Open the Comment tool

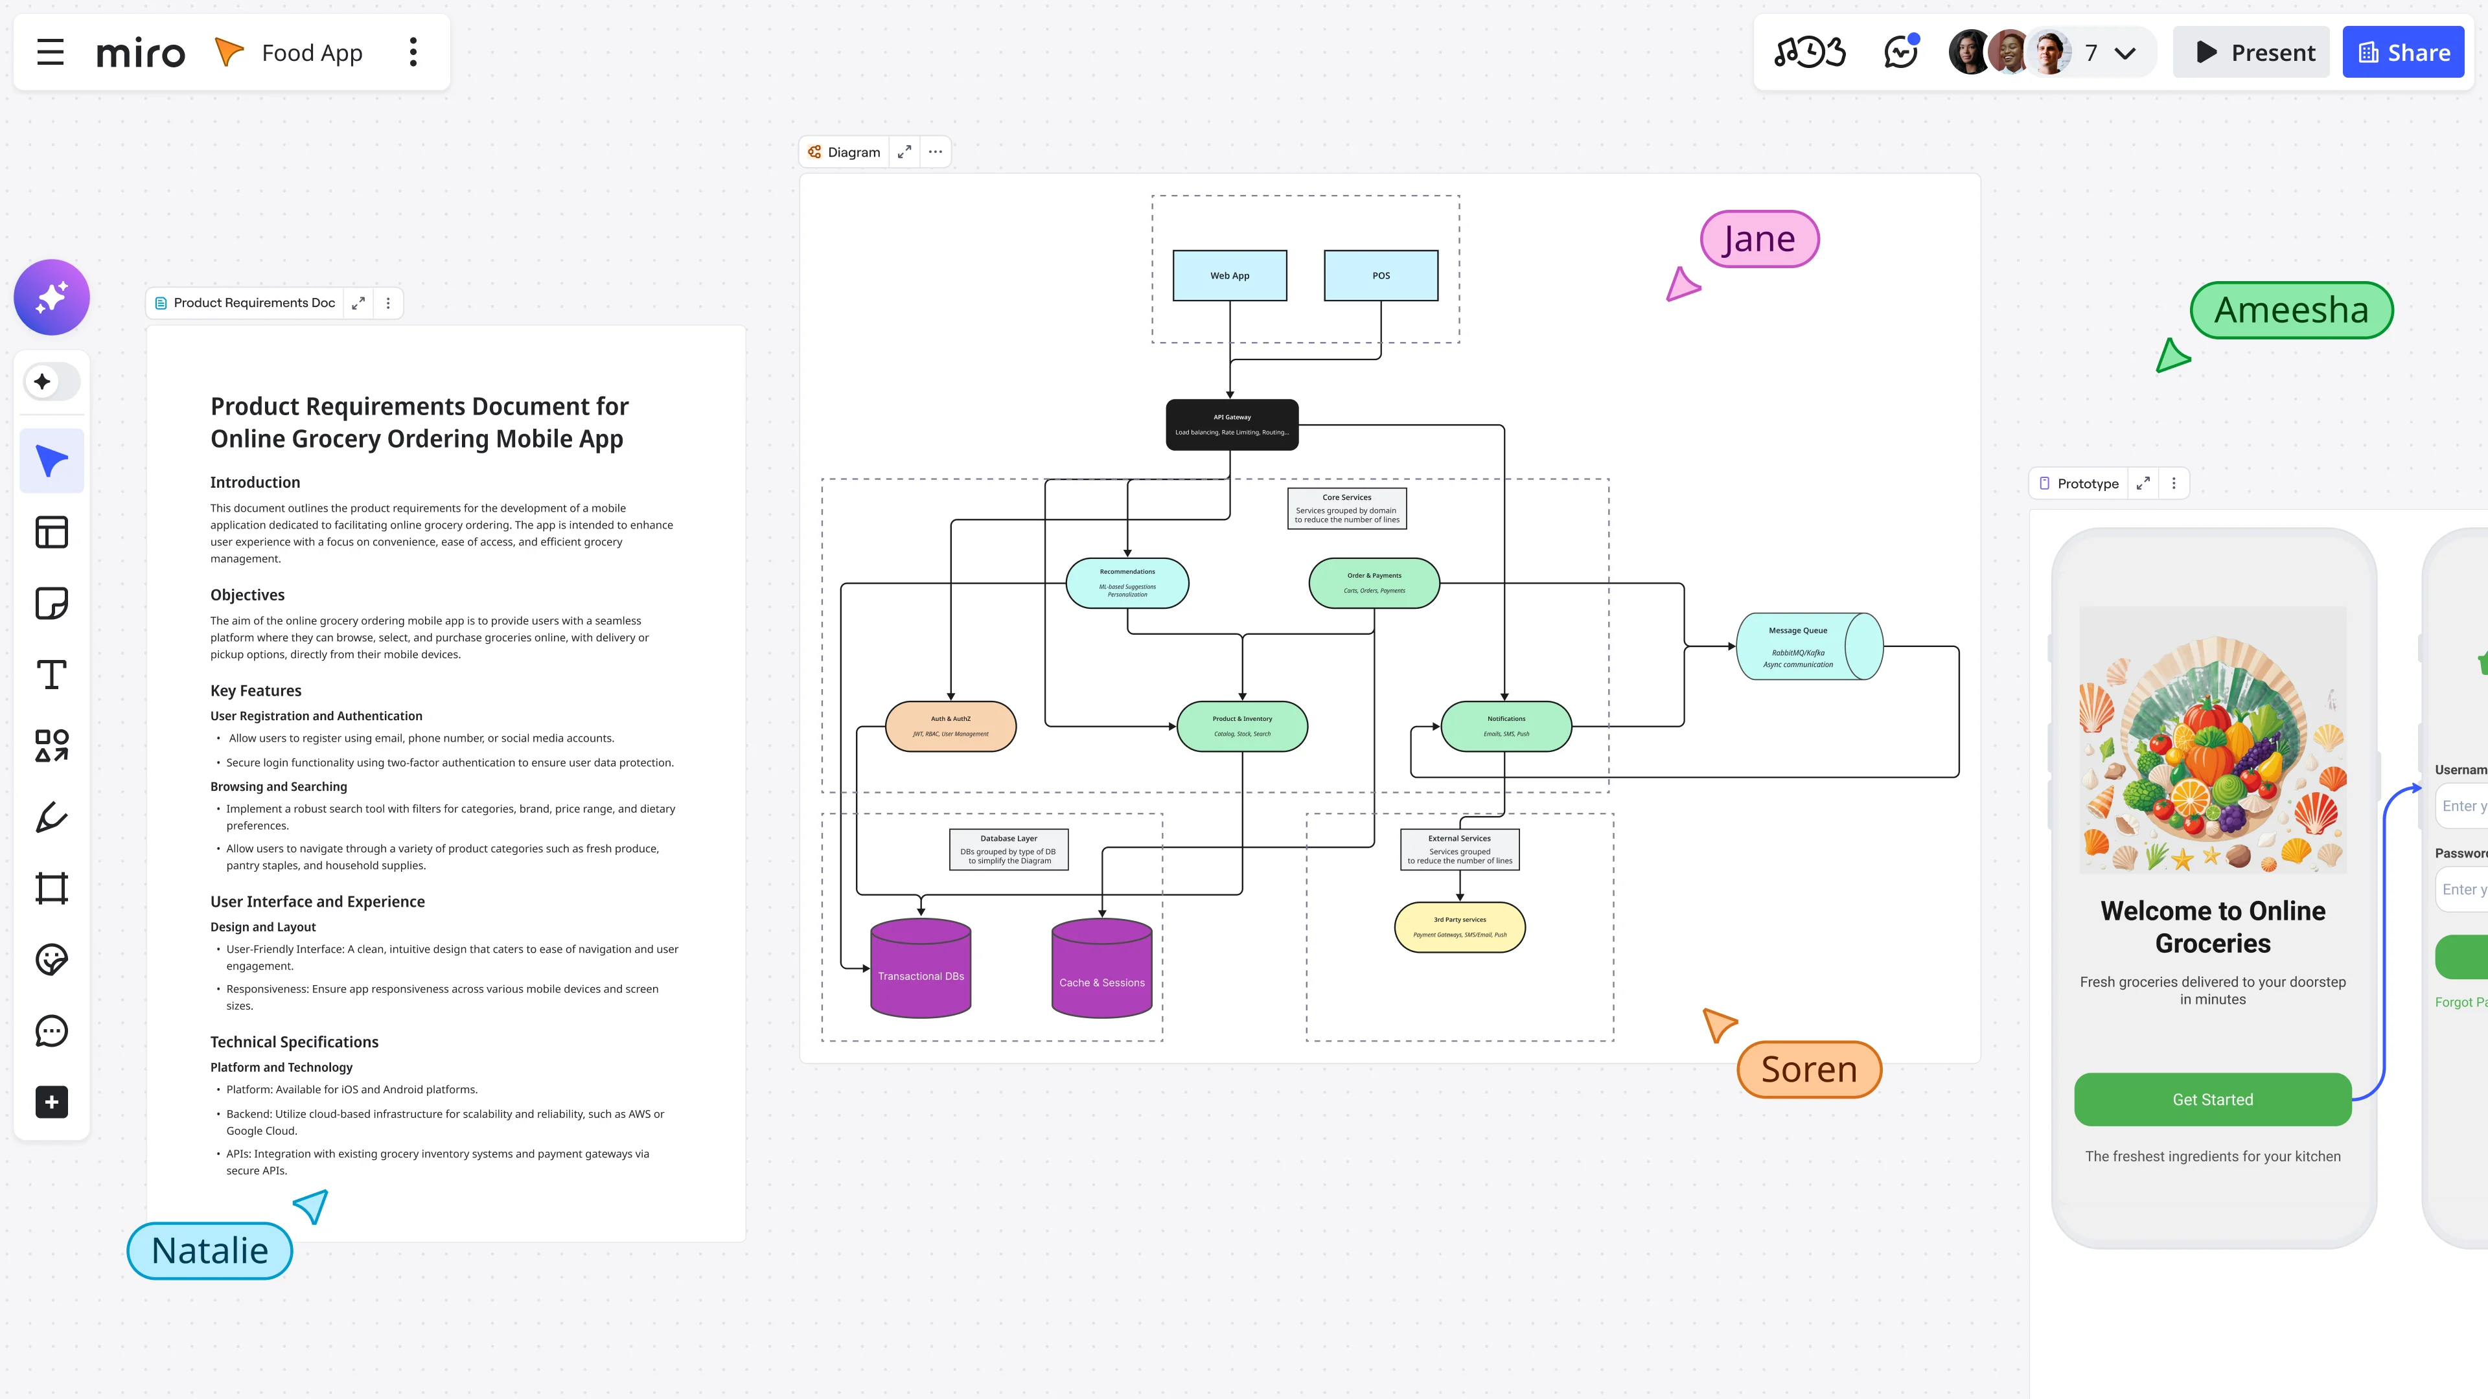coord(51,1030)
